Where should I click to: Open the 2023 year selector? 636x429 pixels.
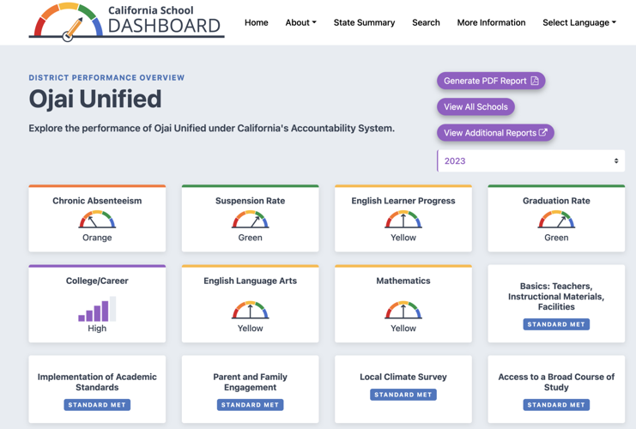click(531, 161)
